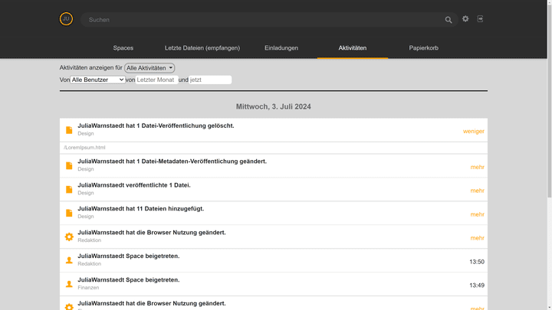Click person icon for Redaktion space join
The height and width of the screenshot is (310, 552).
pos(69,260)
